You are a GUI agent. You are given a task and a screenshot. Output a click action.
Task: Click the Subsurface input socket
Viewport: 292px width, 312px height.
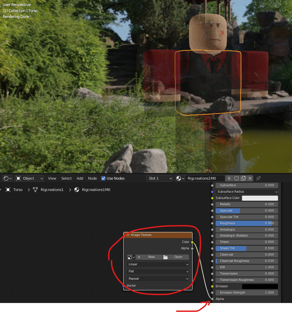click(212, 185)
